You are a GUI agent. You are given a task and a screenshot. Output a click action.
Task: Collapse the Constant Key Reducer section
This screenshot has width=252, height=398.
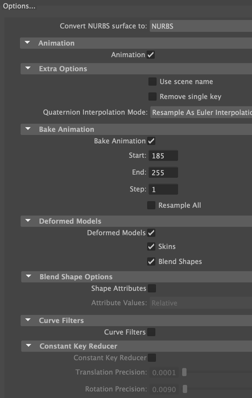(28, 346)
